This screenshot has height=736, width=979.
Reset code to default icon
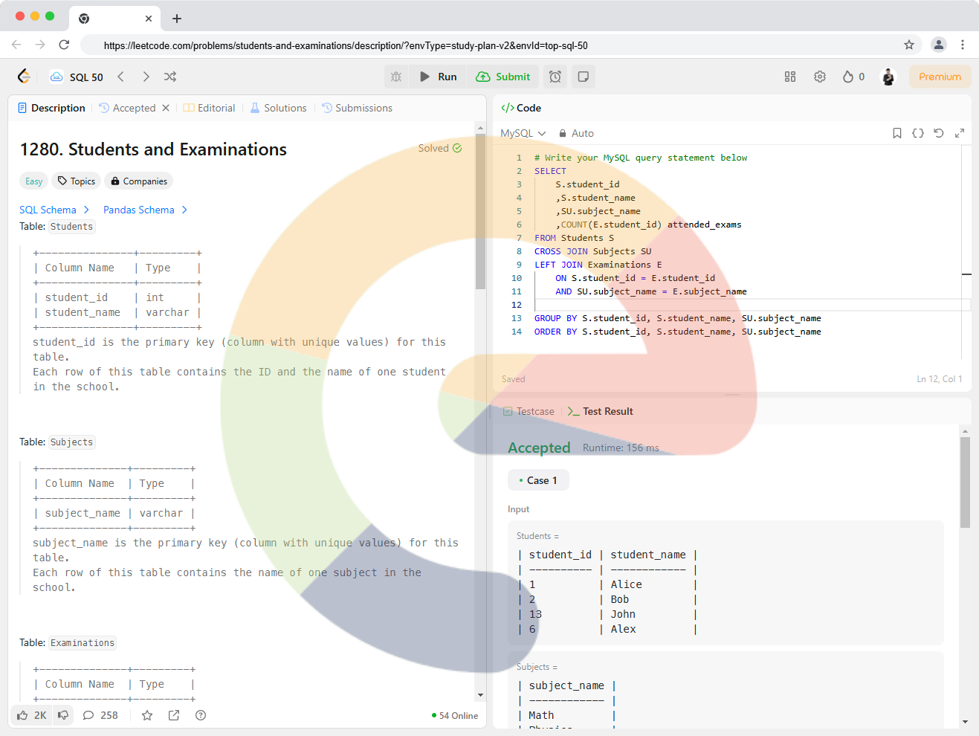tap(939, 133)
